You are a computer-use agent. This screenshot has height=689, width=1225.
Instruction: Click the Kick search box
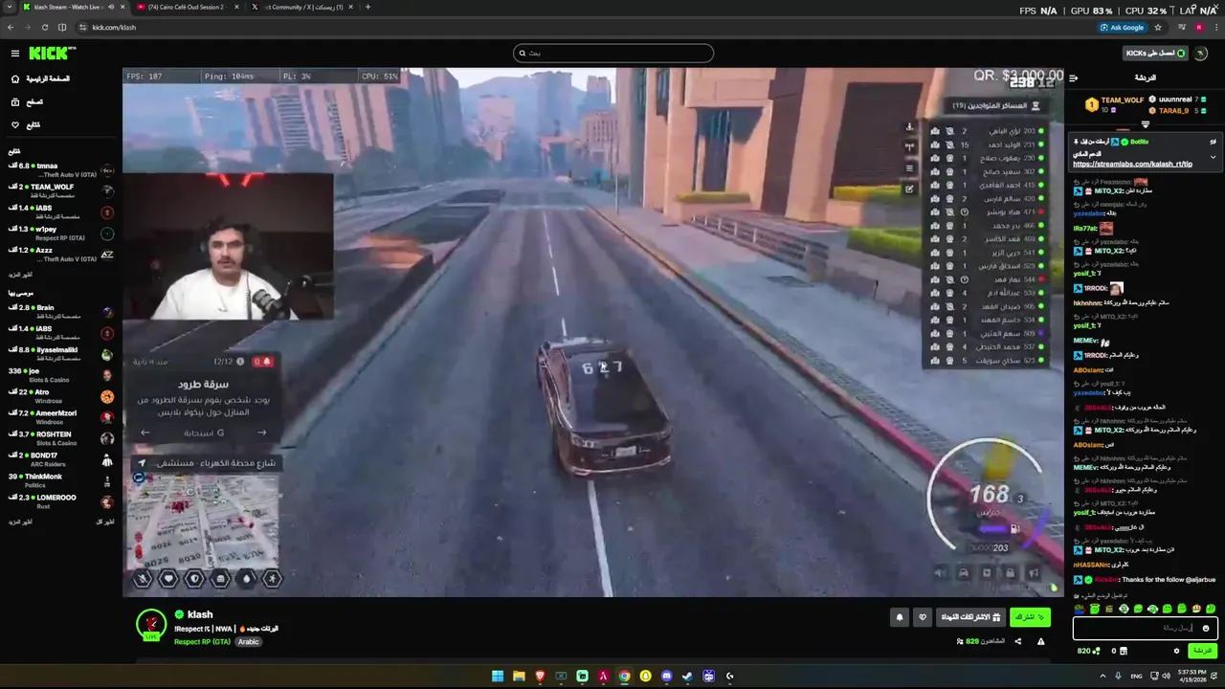click(x=613, y=53)
